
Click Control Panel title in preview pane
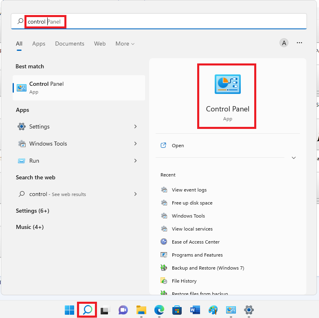[227, 109]
